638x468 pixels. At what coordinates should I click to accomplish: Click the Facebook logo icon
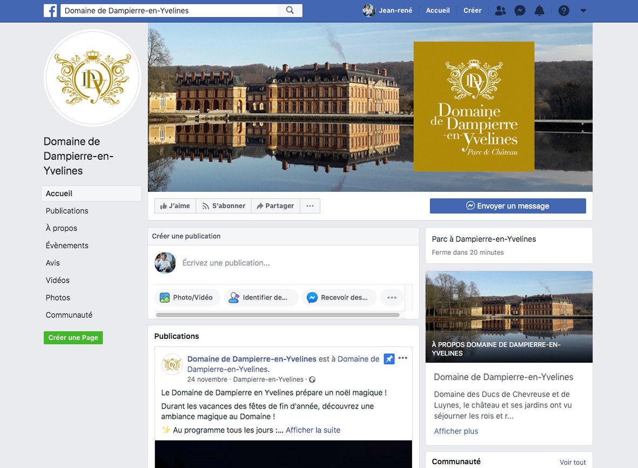[50, 11]
